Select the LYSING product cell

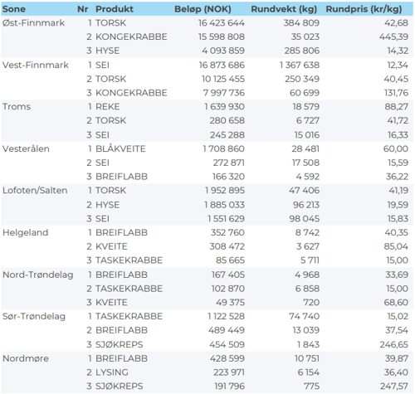pos(112,372)
